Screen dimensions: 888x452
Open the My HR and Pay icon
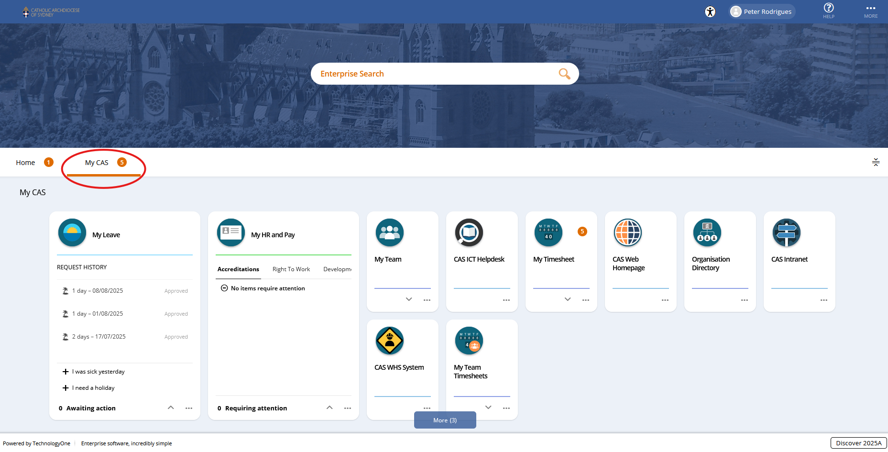tap(231, 233)
